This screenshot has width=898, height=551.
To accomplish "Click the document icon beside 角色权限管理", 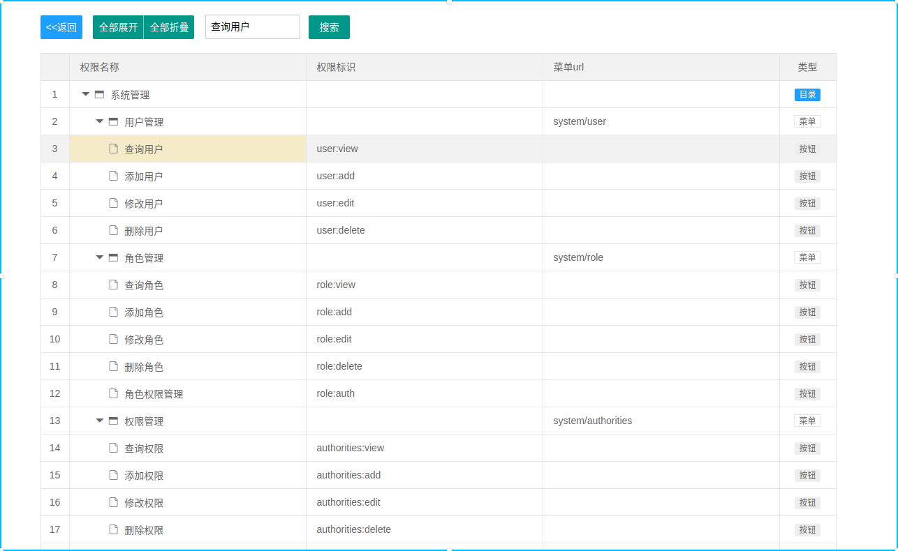I will pyautogui.click(x=112, y=393).
